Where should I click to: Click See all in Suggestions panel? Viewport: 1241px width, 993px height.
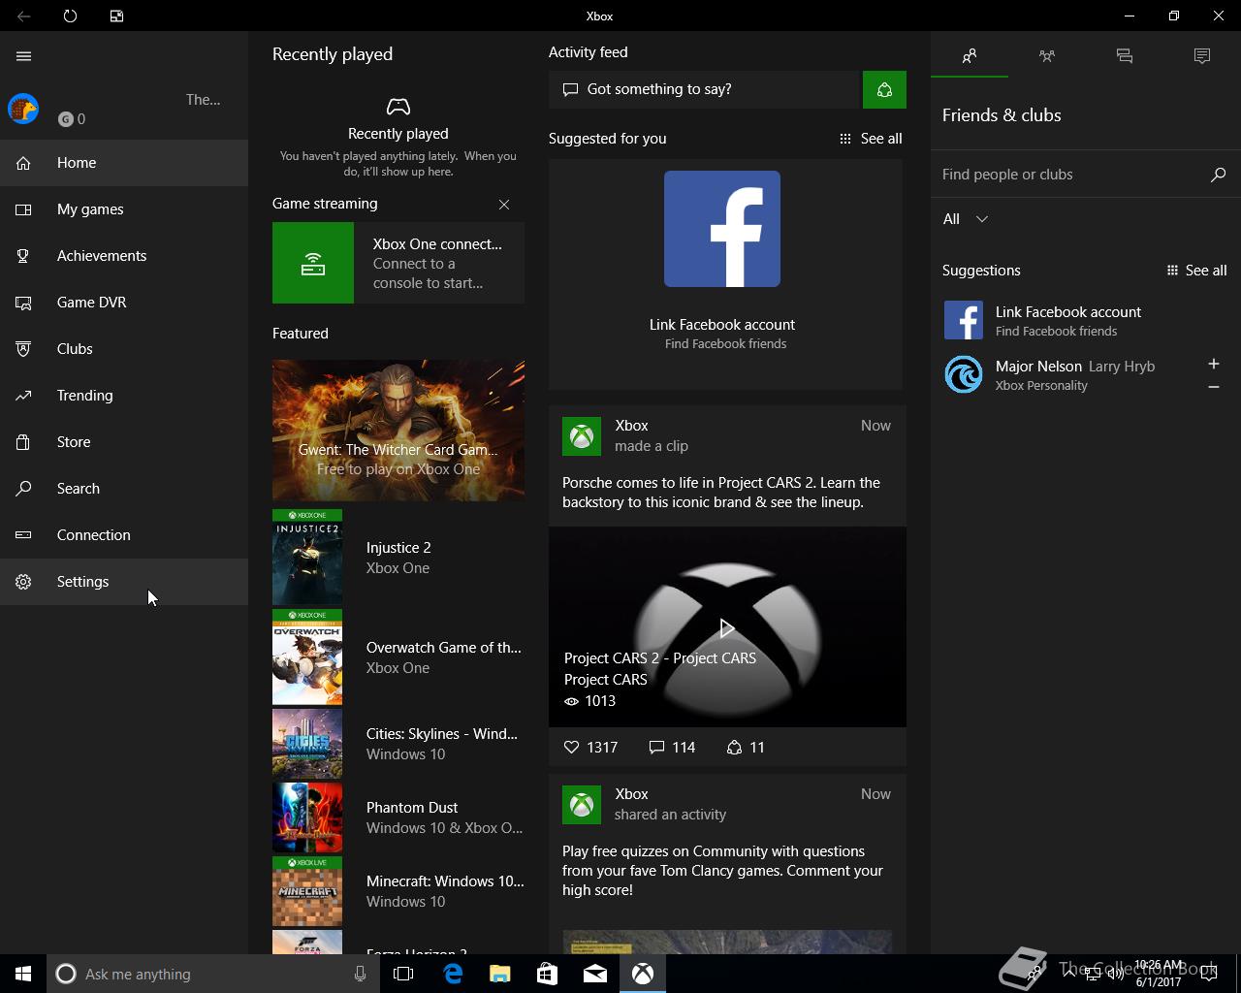coord(1196,271)
